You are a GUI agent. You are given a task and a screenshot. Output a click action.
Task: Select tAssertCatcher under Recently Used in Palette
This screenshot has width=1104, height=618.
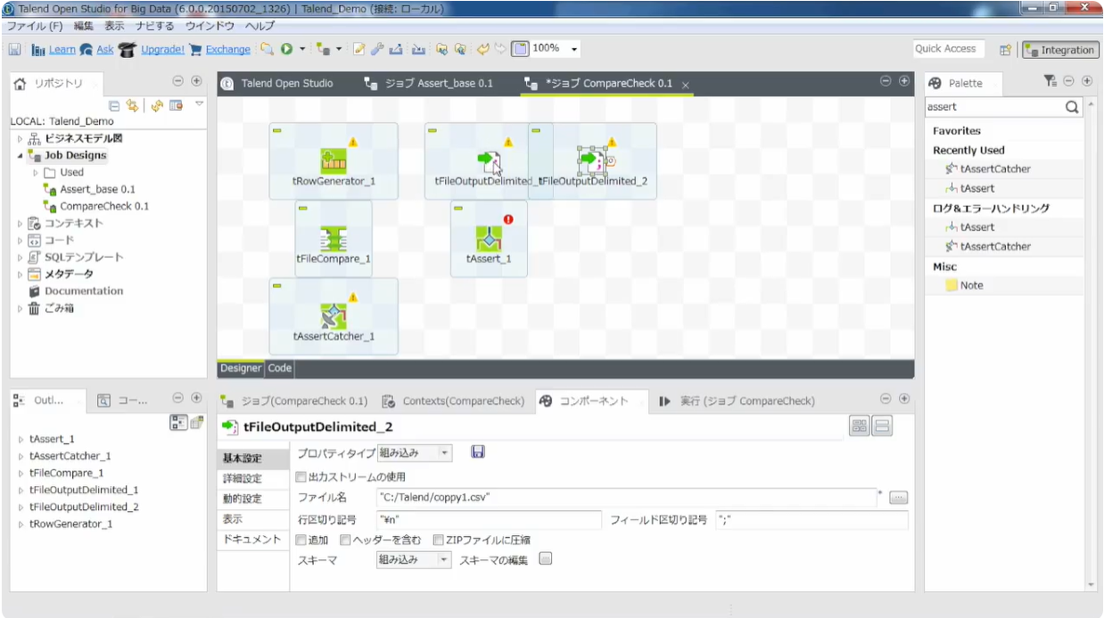994,169
